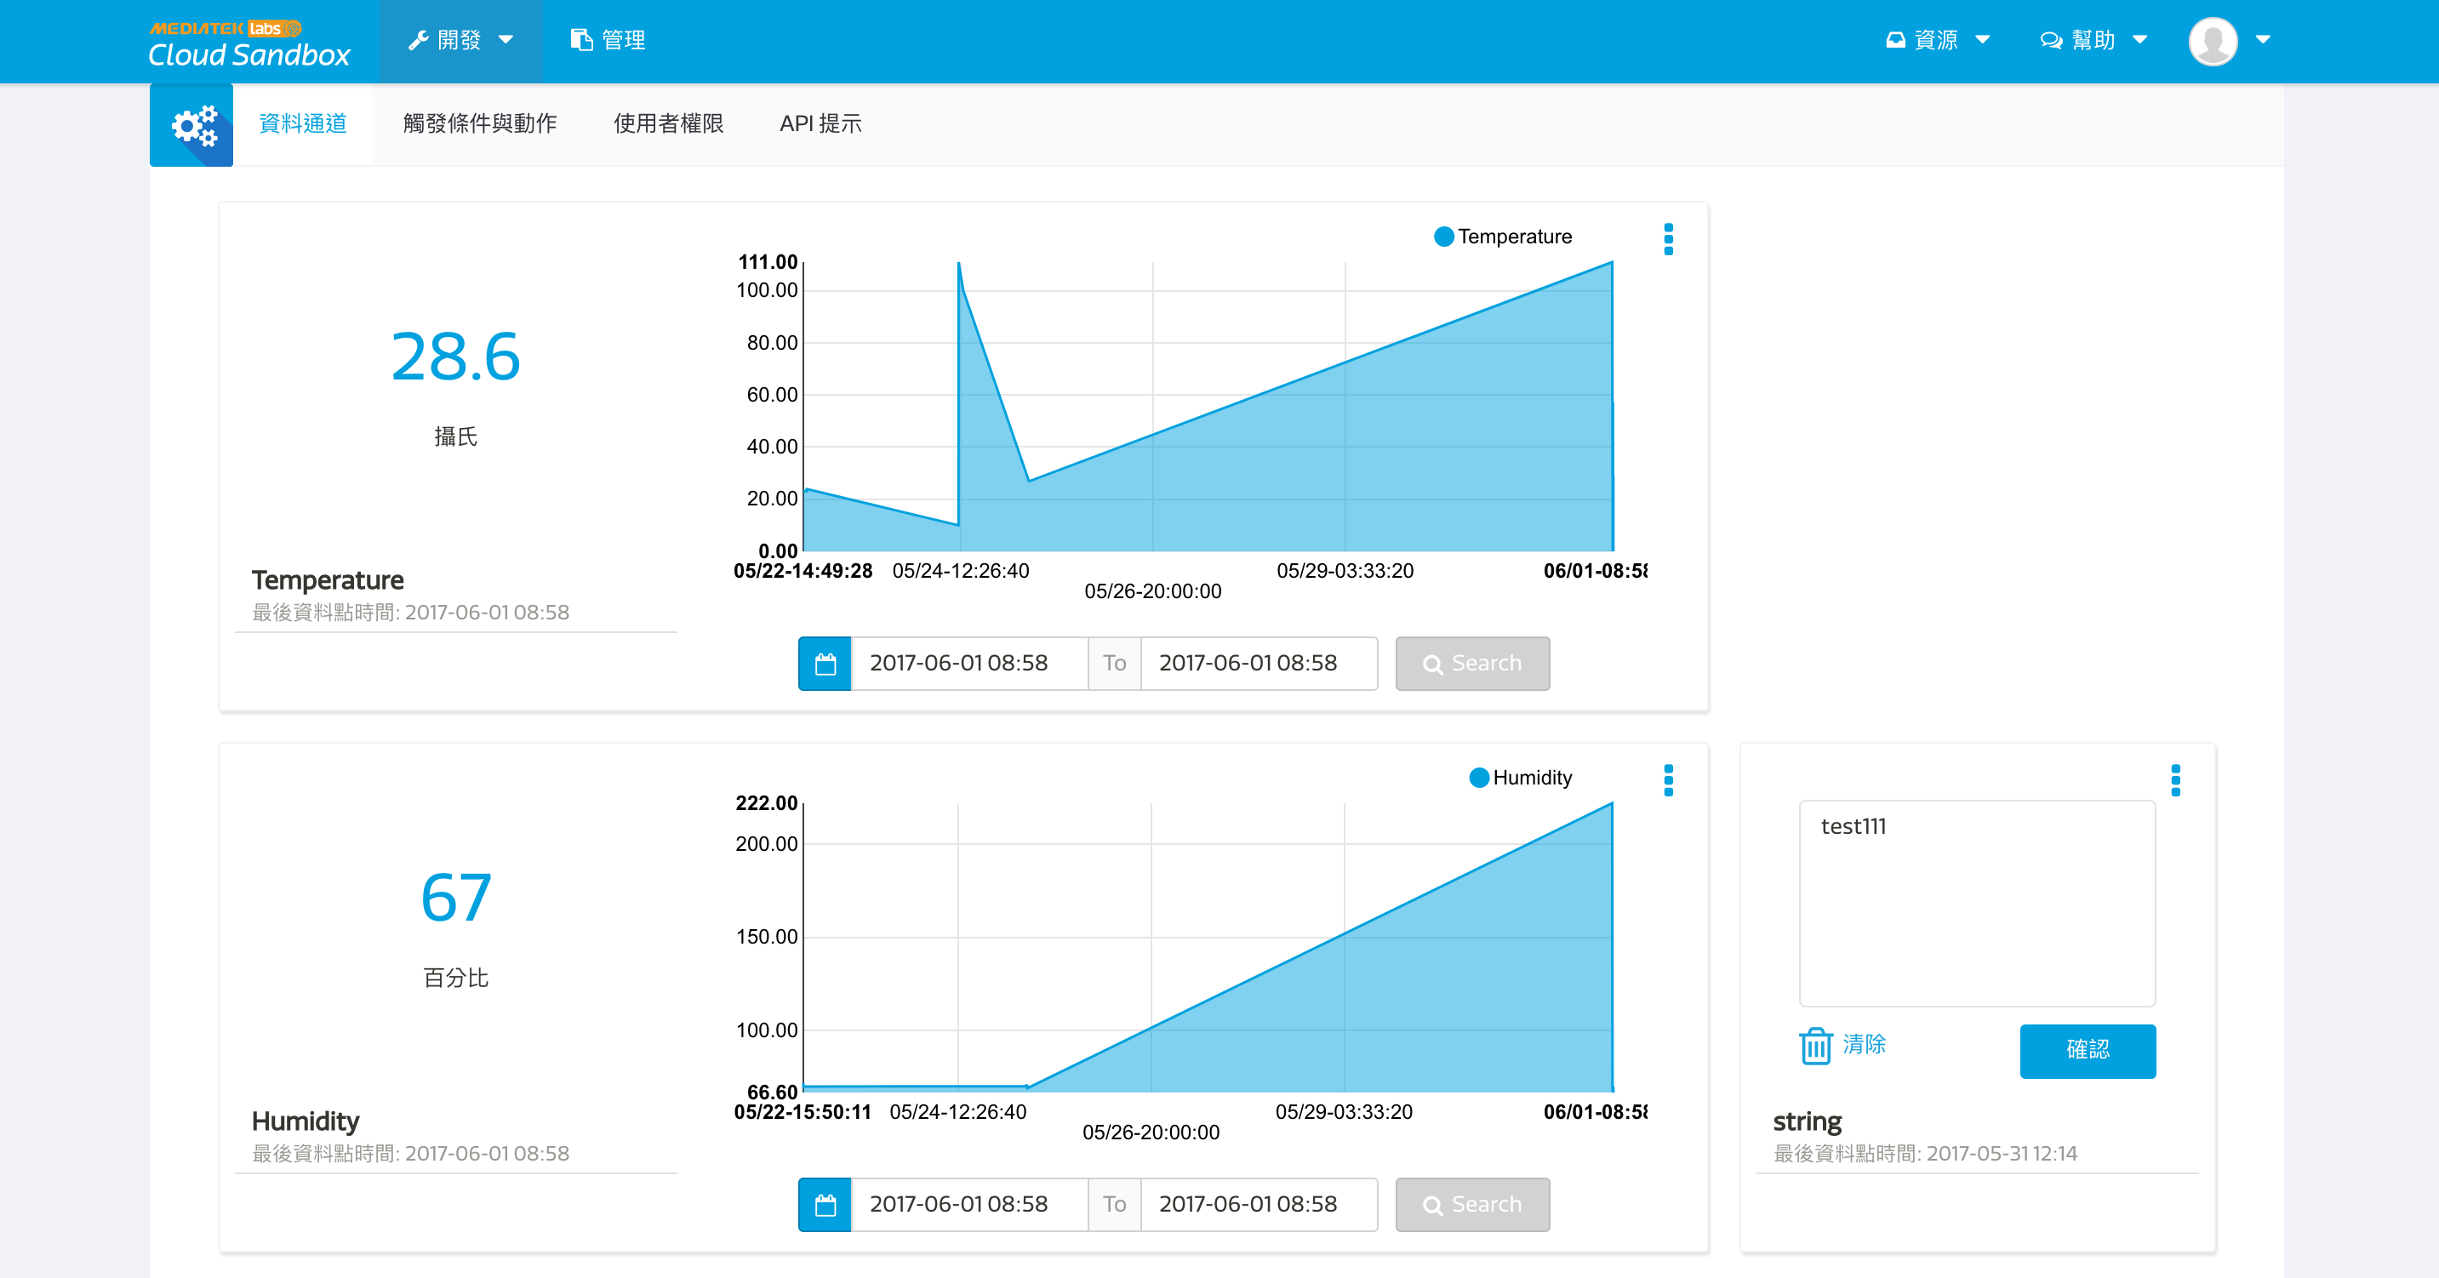Click the calendar icon in the Temperature date range
The image size is (2439, 1278).
point(825,664)
